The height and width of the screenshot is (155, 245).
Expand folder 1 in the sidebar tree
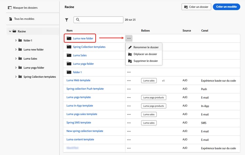[16, 40]
